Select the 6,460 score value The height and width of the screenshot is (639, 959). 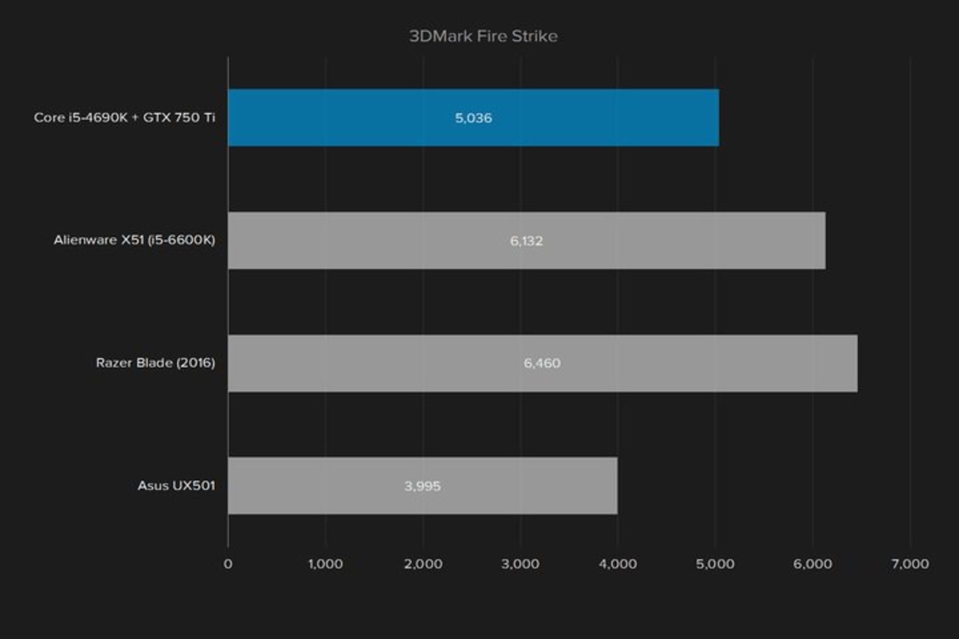pyautogui.click(x=542, y=363)
